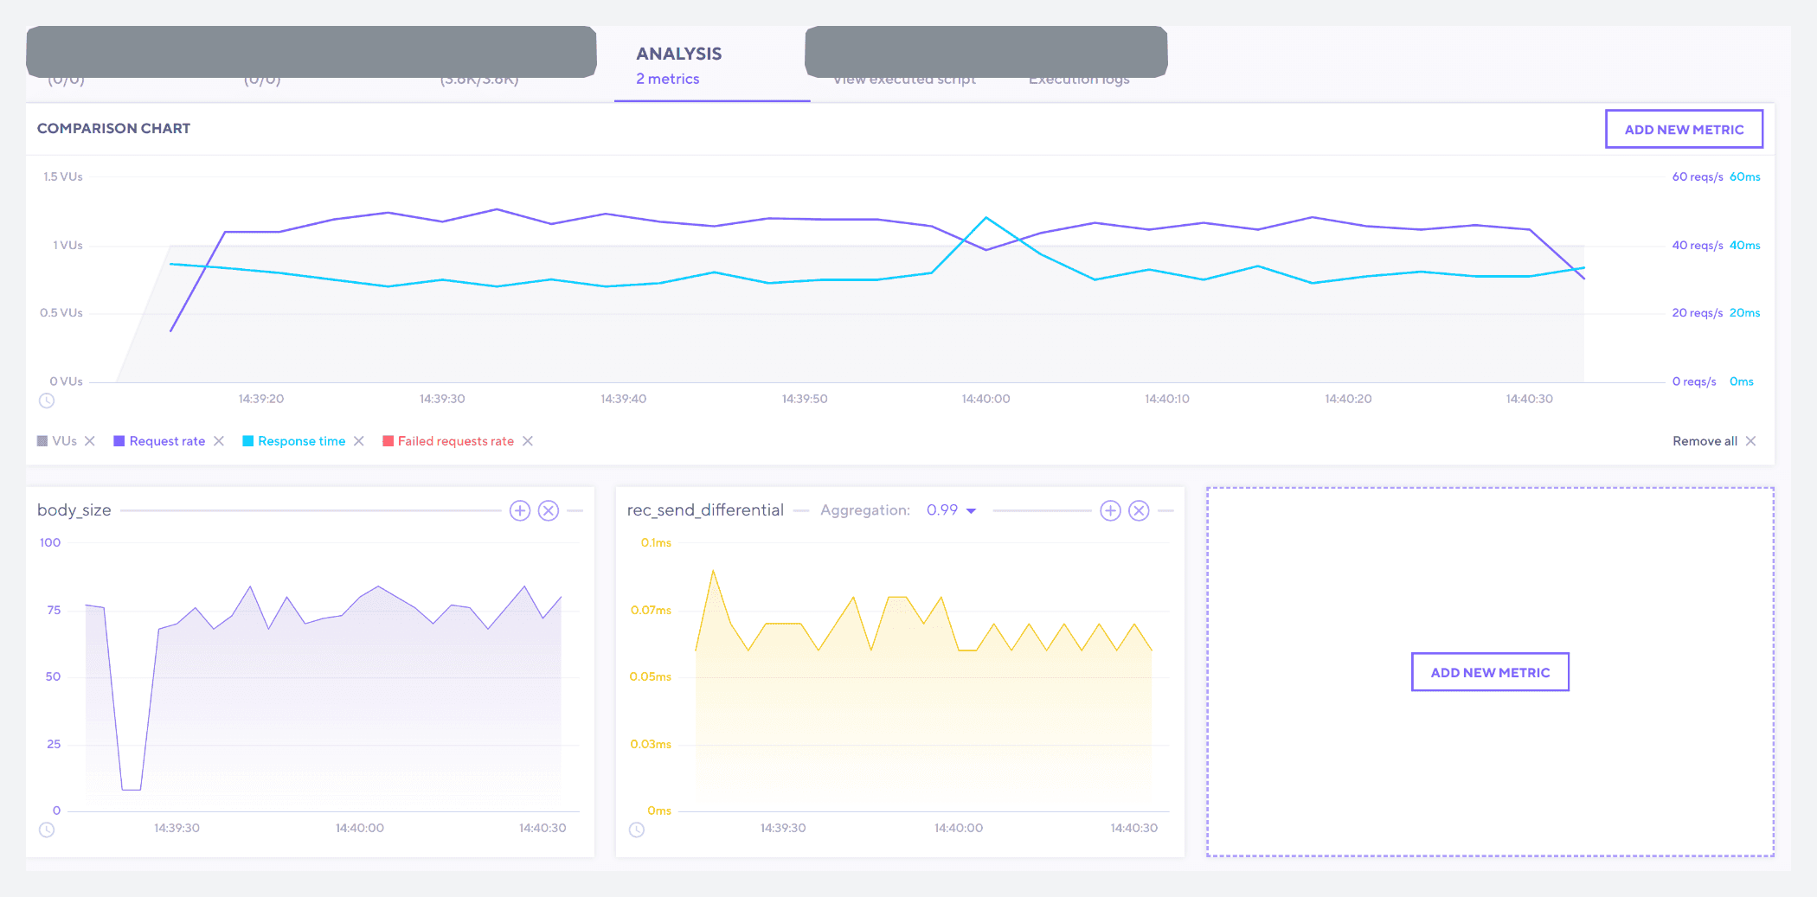Remove Response time metric via its X
1817x897 pixels.
359,441
